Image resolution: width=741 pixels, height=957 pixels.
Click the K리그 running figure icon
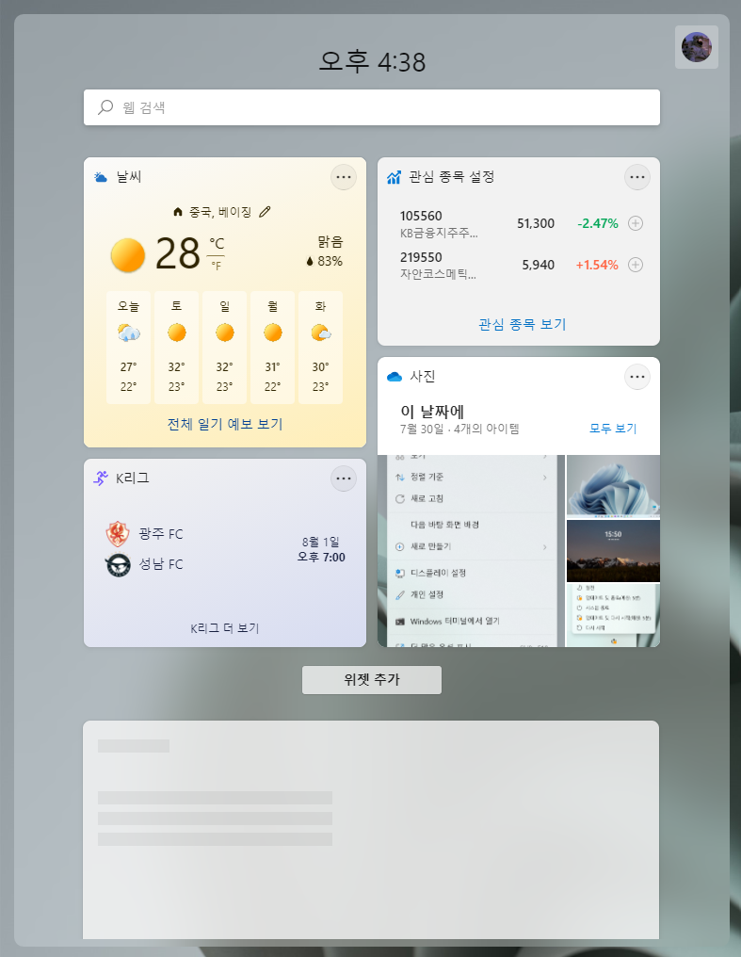click(x=101, y=478)
